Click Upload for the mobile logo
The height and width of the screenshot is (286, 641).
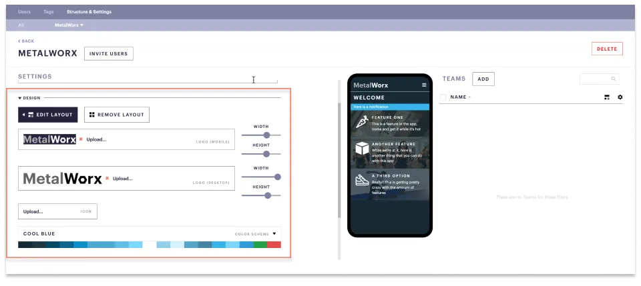coord(96,139)
